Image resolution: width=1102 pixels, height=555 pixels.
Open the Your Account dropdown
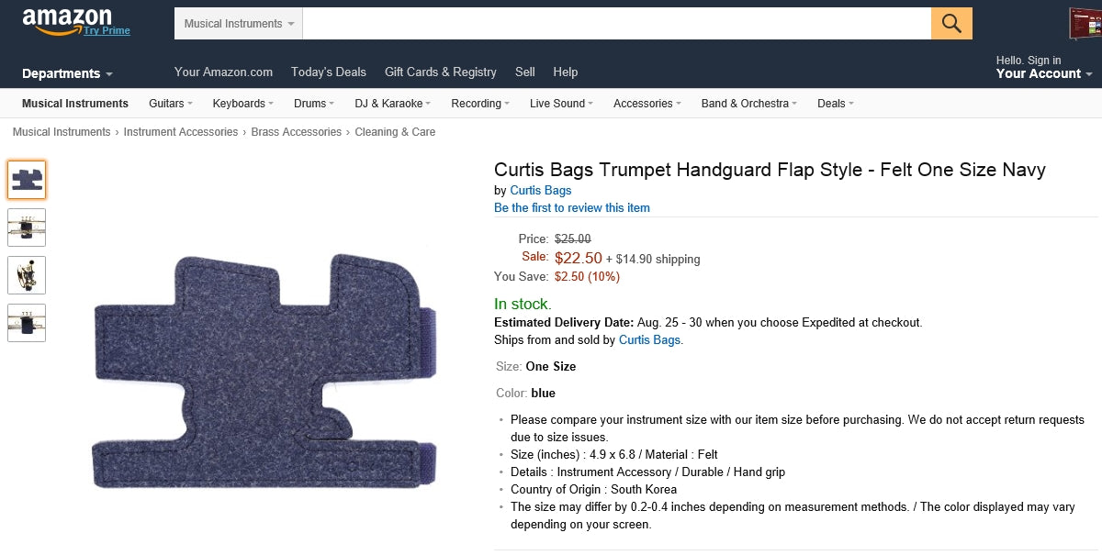1043,73
